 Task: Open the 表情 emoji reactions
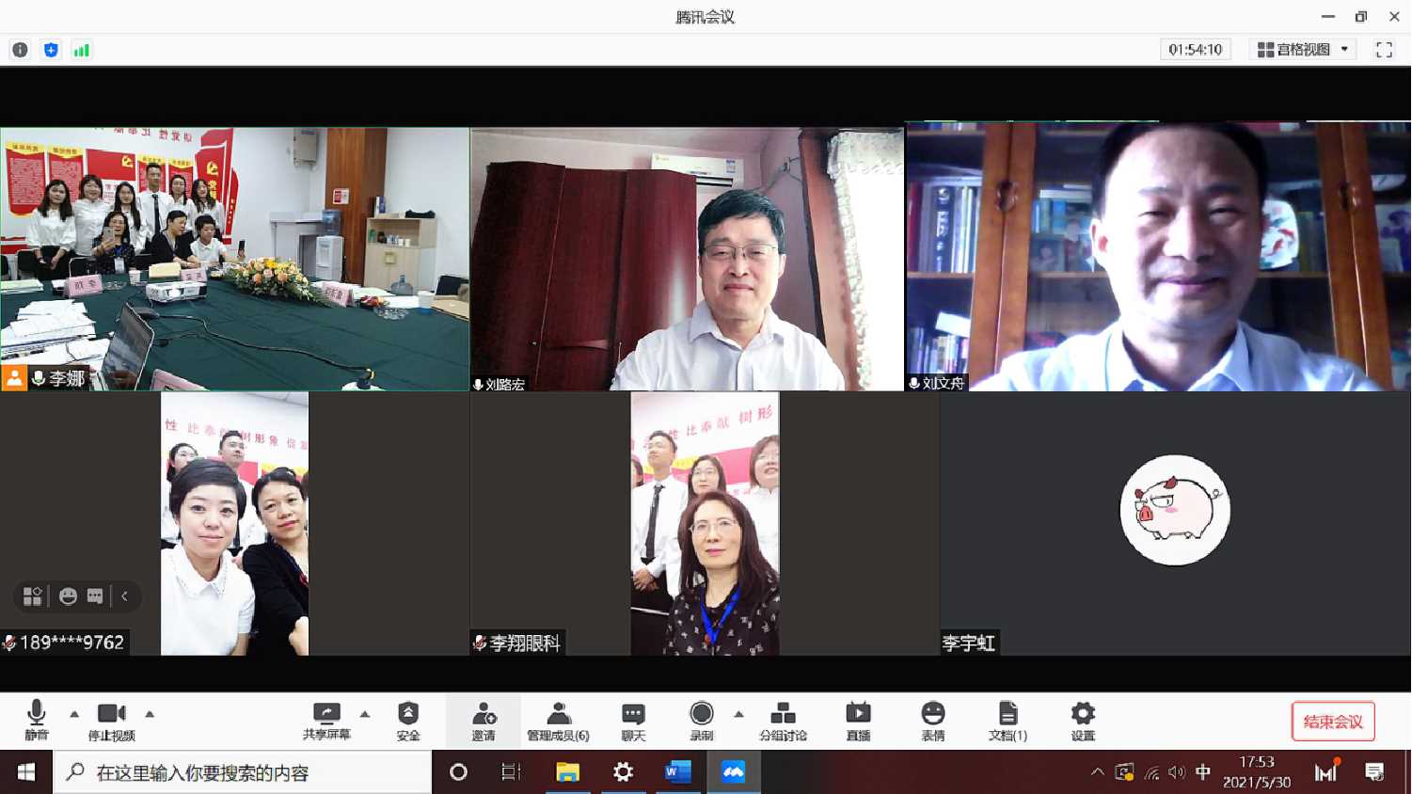(933, 721)
